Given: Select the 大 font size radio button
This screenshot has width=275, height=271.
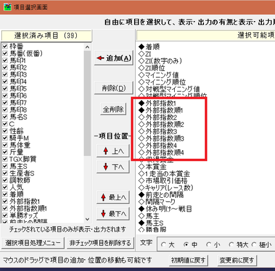Looking at the screenshot, I should pyautogui.click(x=163, y=245).
